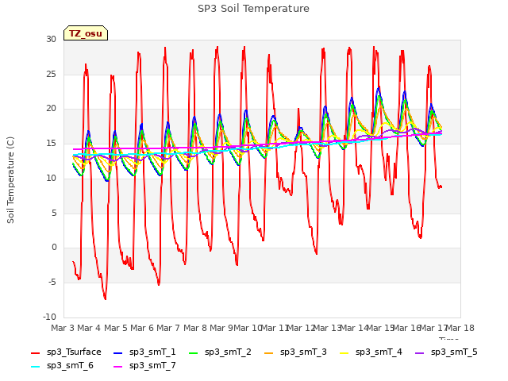Click the purple sp3_smT_5 legend swatch
The height and width of the screenshot is (381, 508).
420,352
